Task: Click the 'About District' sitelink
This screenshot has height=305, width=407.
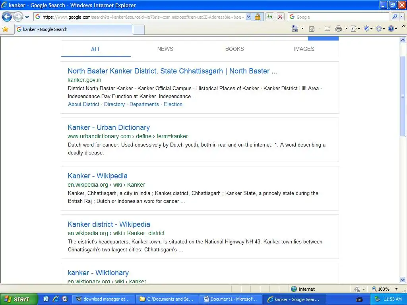Action: click(x=83, y=104)
